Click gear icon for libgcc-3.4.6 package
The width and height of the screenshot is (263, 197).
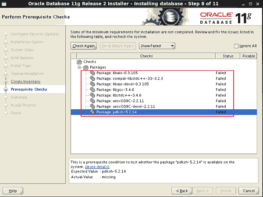tap(92, 90)
